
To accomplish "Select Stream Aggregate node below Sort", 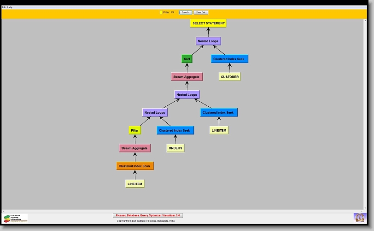I will coord(187,77).
